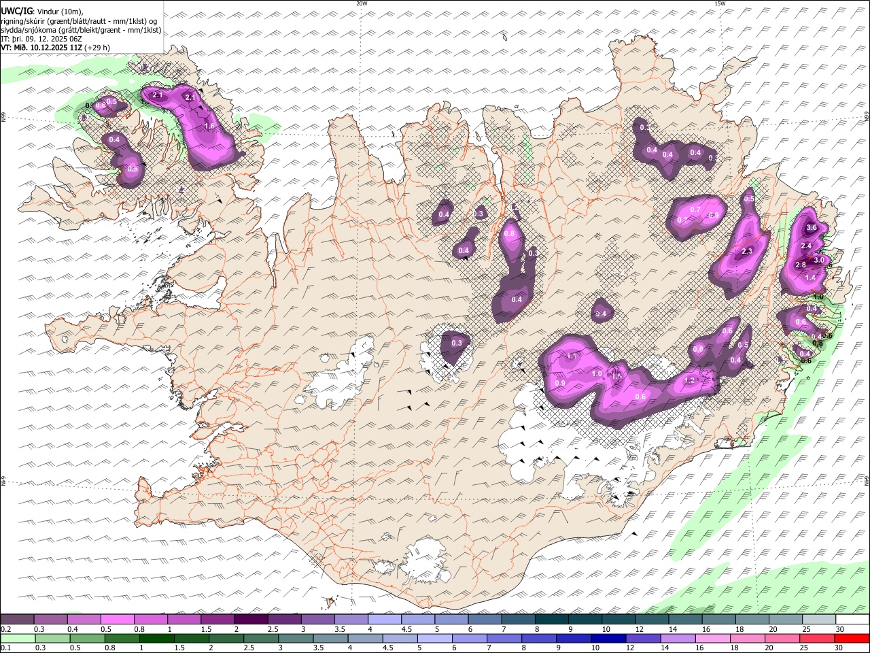
Task: Click the 1.1 precipitation value north of the glacier
Action: coord(572,356)
